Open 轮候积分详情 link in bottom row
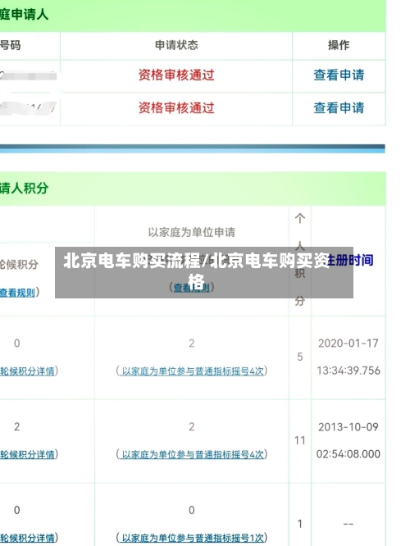Image resolution: width=410 pixels, height=546 pixels. coord(28,538)
